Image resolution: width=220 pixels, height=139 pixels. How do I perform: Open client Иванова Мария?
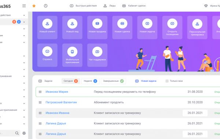pos(57,92)
